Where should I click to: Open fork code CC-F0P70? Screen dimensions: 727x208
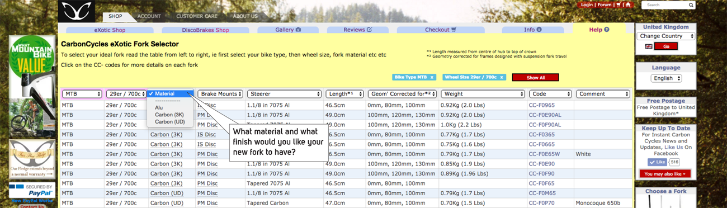coord(542,203)
